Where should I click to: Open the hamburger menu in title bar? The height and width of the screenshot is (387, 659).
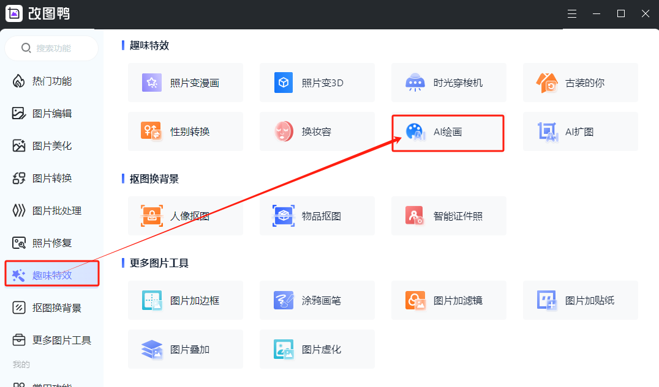[572, 13]
